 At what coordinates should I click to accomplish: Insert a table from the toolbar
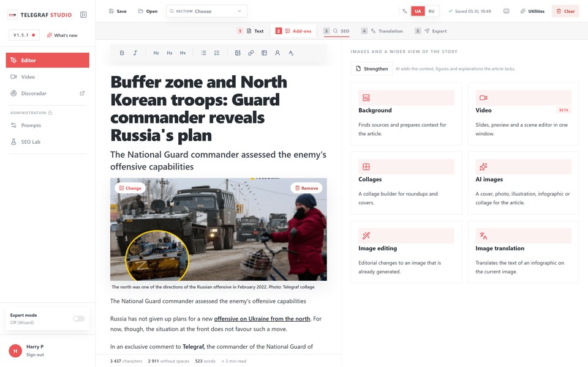[264, 53]
